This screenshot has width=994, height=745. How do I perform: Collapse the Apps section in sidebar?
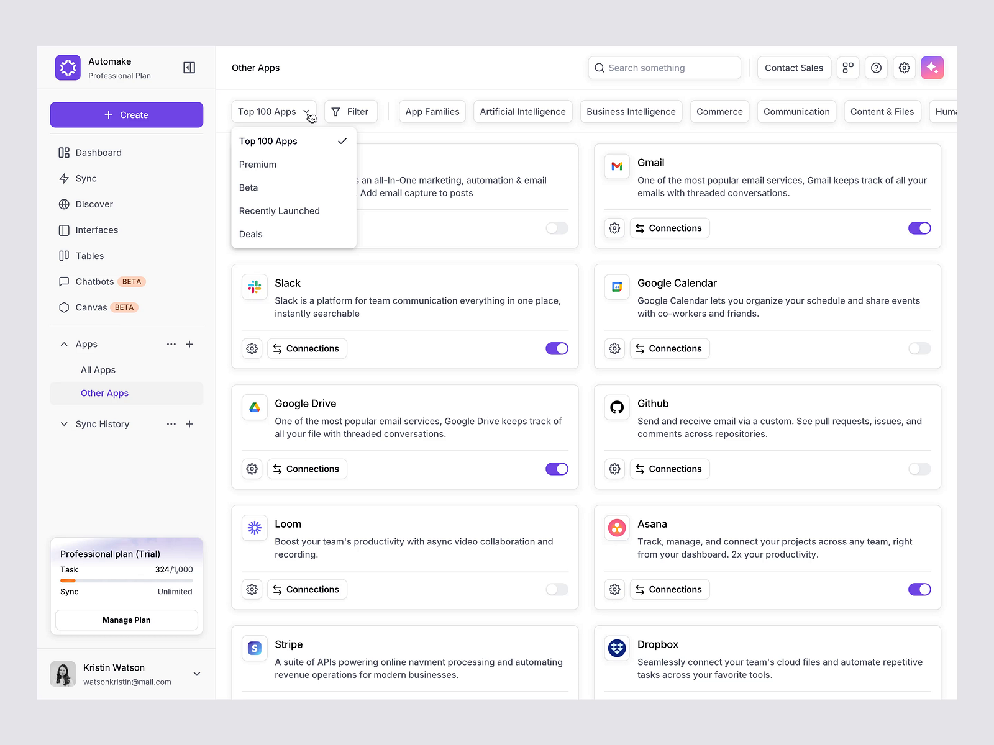64,343
